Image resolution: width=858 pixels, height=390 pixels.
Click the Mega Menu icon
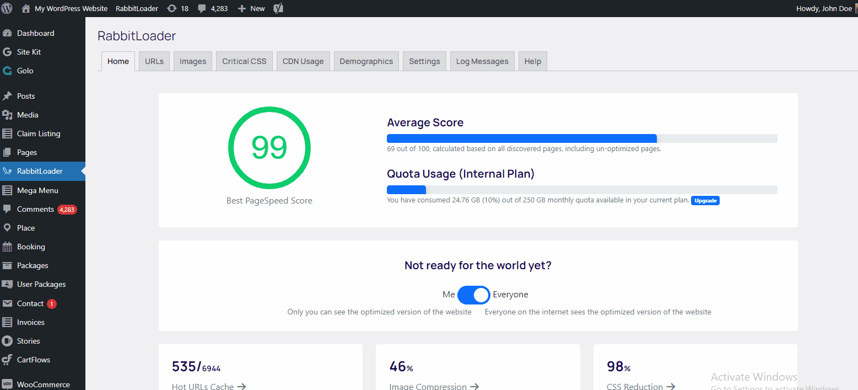point(7,190)
